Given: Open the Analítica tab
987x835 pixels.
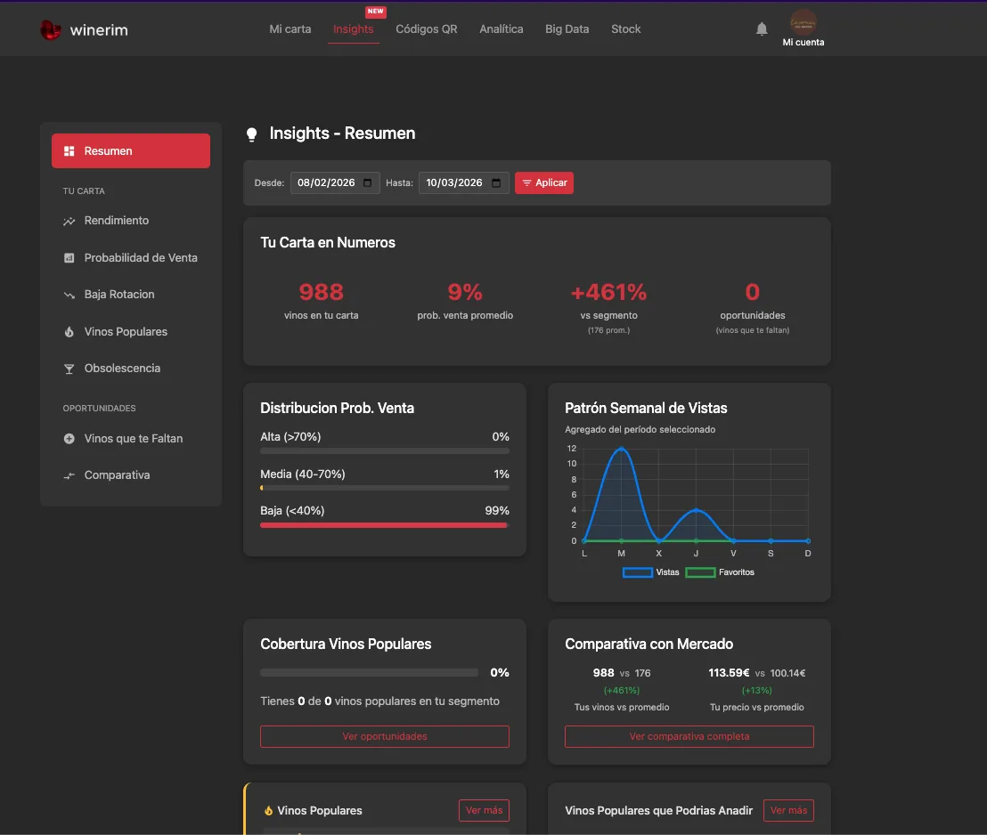Looking at the screenshot, I should (501, 29).
